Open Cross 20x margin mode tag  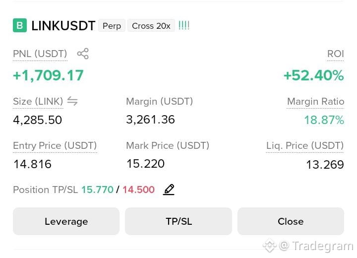tap(151, 26)
